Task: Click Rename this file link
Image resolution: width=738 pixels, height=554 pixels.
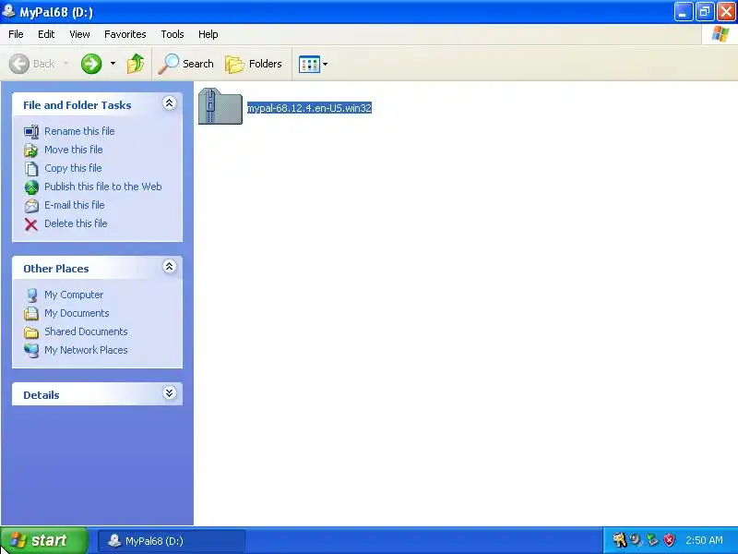Action: tap(79, 131)
